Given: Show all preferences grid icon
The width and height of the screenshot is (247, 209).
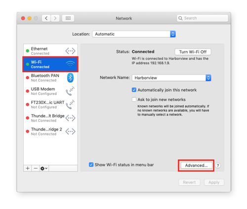Looking at the screenshot, I should tap(68, 18).
